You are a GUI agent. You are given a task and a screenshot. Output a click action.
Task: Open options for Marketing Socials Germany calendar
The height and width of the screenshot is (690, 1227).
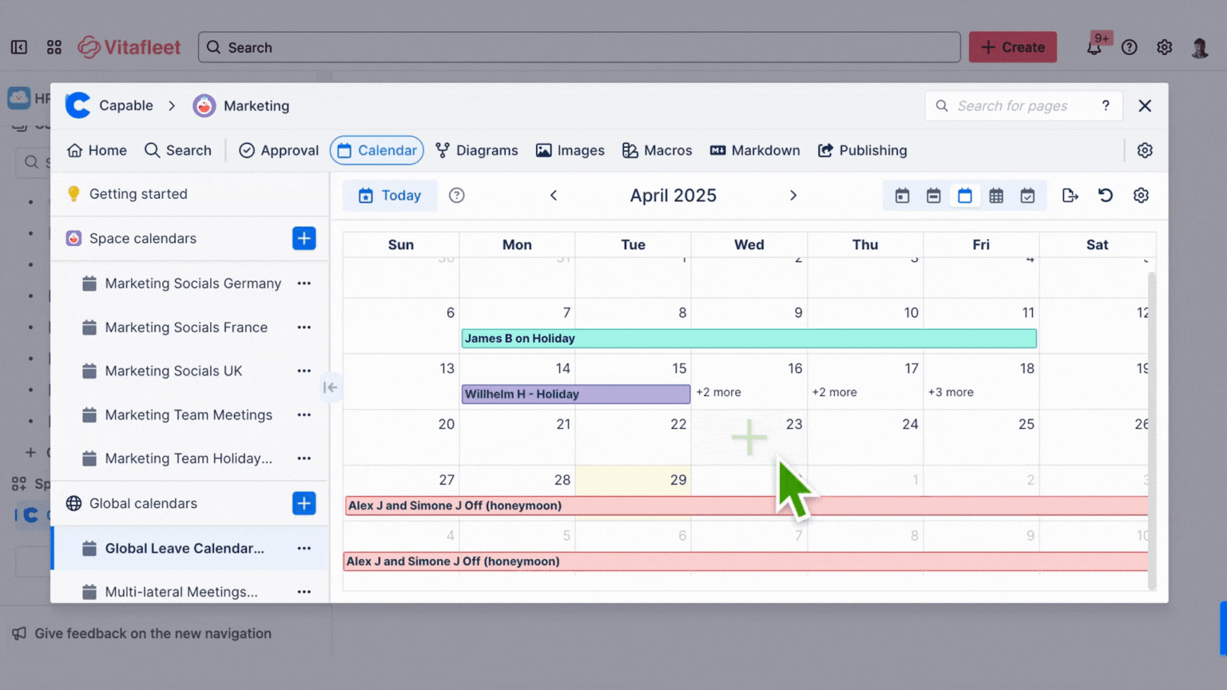[304, 283]
